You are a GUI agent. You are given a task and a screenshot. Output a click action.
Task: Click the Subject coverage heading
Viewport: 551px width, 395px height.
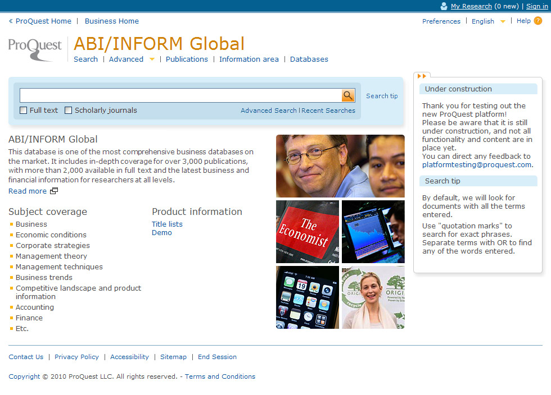point(48,212)
